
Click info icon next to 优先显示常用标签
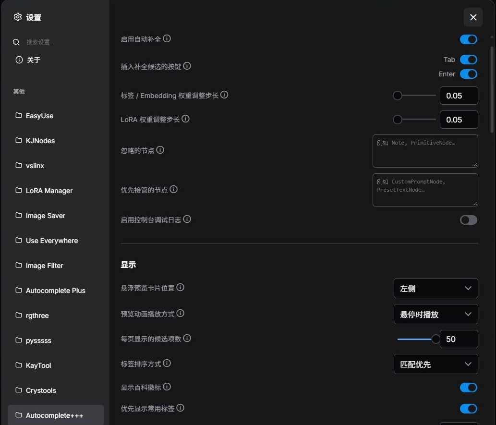(x=181, y=408)
